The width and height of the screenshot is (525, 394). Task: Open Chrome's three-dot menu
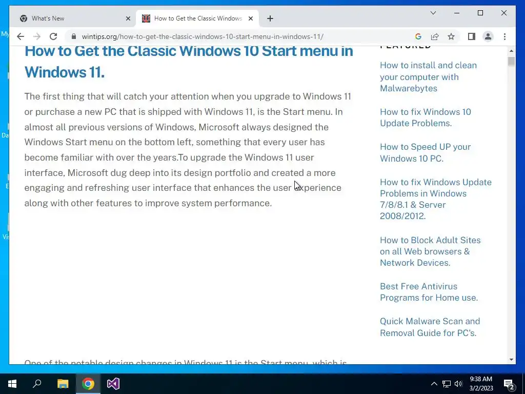[504, 36]
